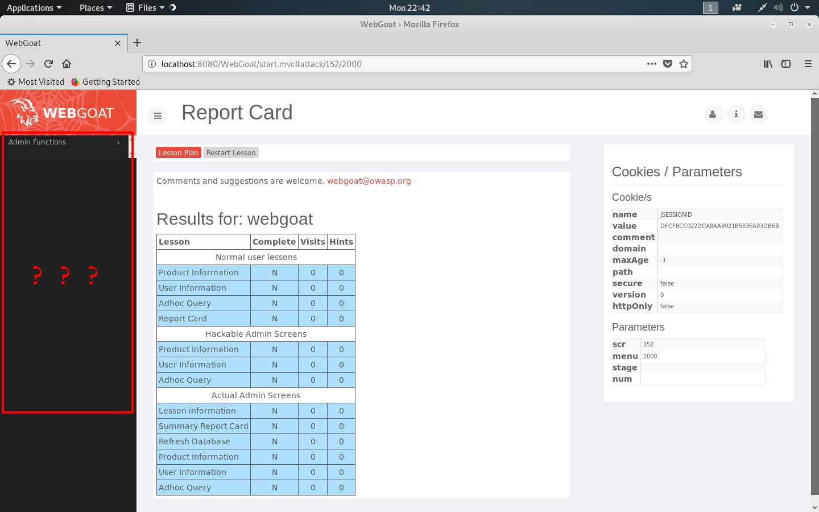Open the Firefox Library icon
This screenshot has height=512, width=819.
(x=768, y=64)
